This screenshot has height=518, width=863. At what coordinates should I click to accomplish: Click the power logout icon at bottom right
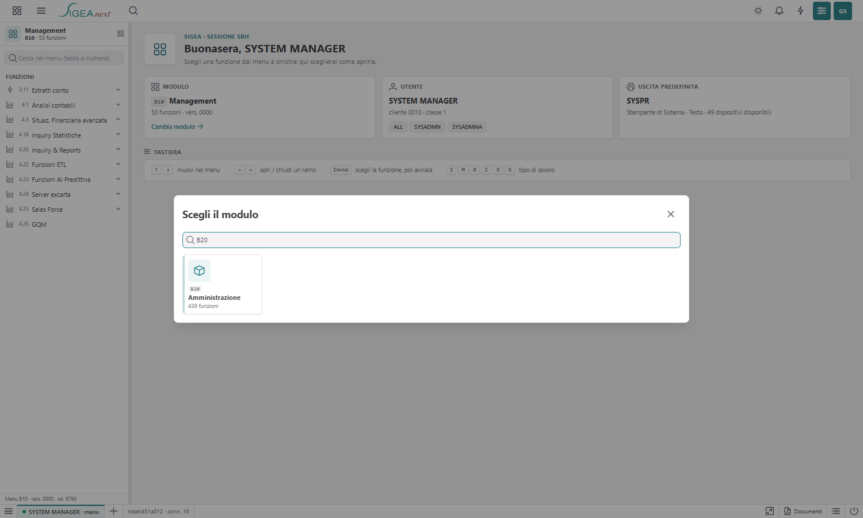pos(854,511)
